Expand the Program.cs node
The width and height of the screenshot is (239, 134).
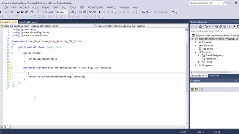196,66
